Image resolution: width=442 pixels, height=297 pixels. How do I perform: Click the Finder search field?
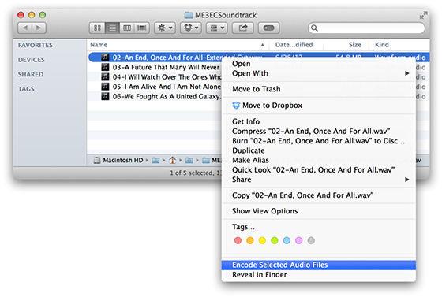[366, 28]
